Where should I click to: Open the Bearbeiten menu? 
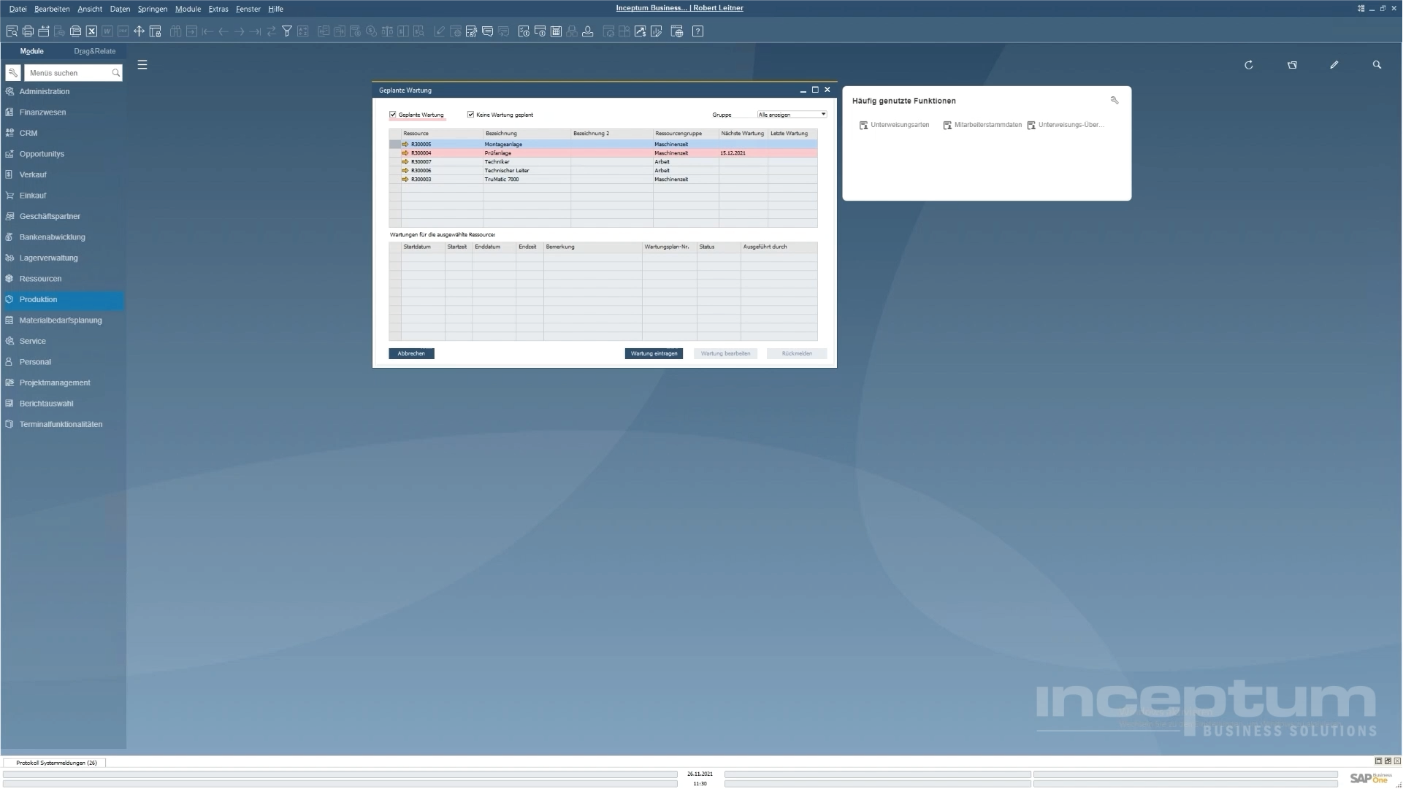click(x=52, y=9)
